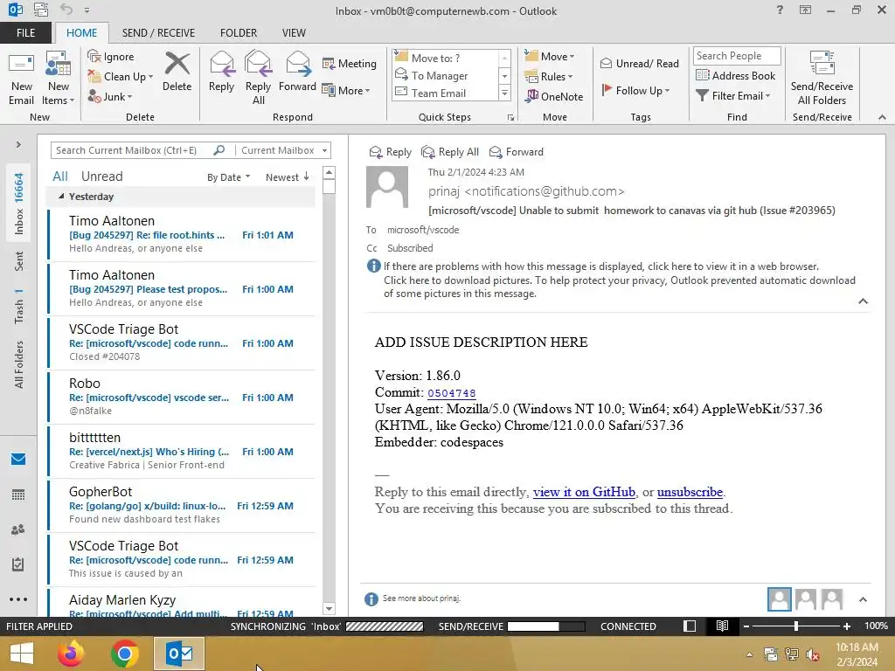Click the ribbon Reply All button
This screenshot has width=895, height=671.
tap(258, 79)
